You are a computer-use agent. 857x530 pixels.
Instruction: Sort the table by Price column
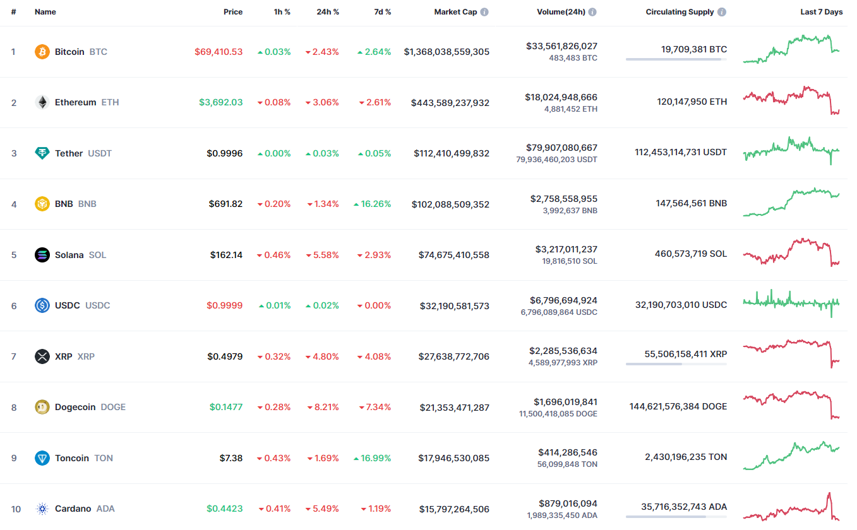(x=232, y=12)
